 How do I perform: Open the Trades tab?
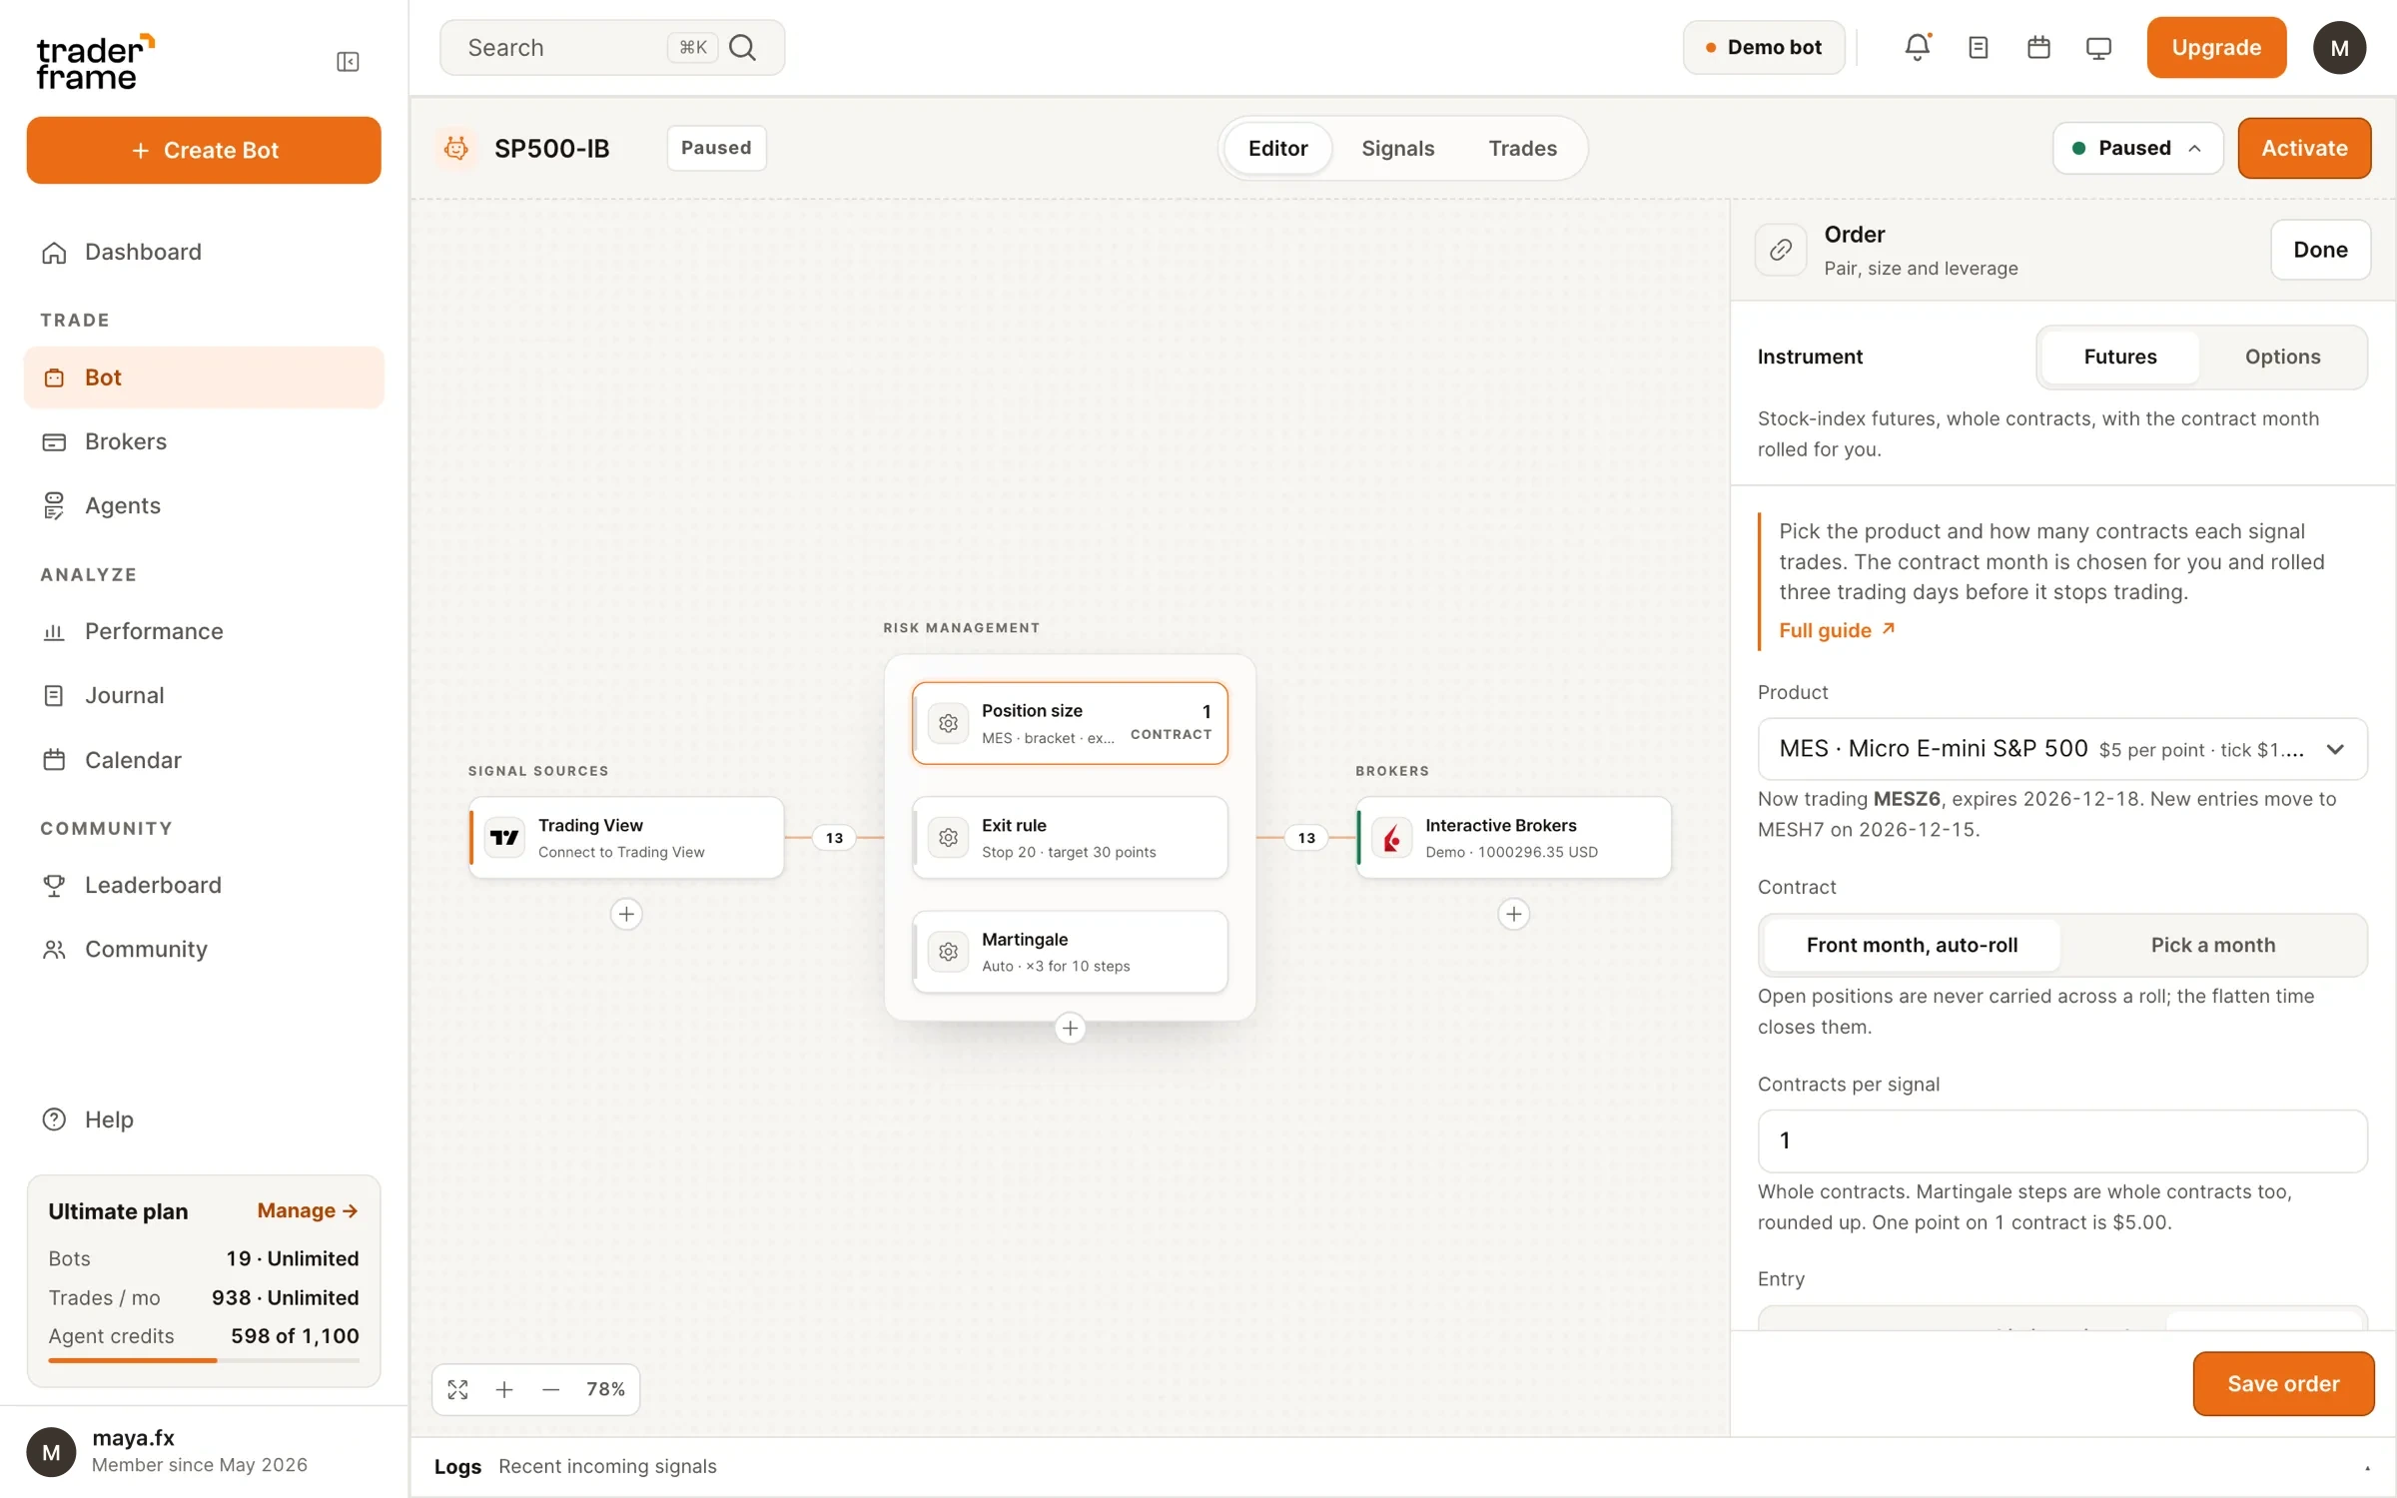coord(1522,148)
